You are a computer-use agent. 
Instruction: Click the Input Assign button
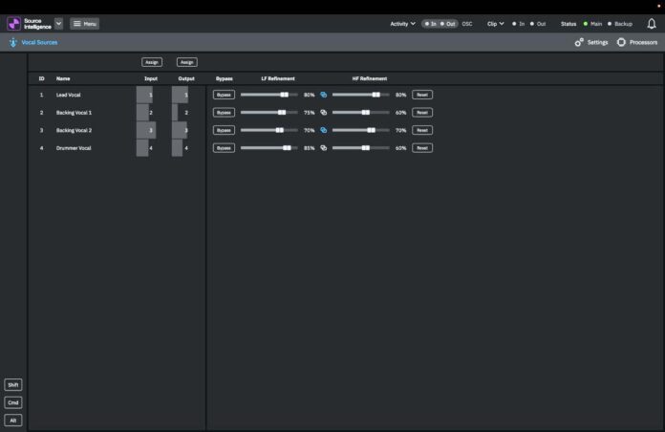click(x=152, y=62)
